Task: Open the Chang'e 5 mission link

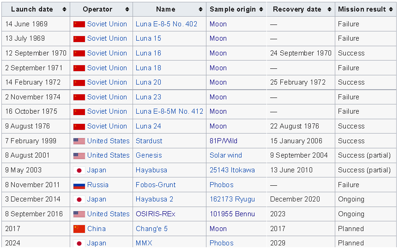Action: pyautogui.click(x=151, y=229)
